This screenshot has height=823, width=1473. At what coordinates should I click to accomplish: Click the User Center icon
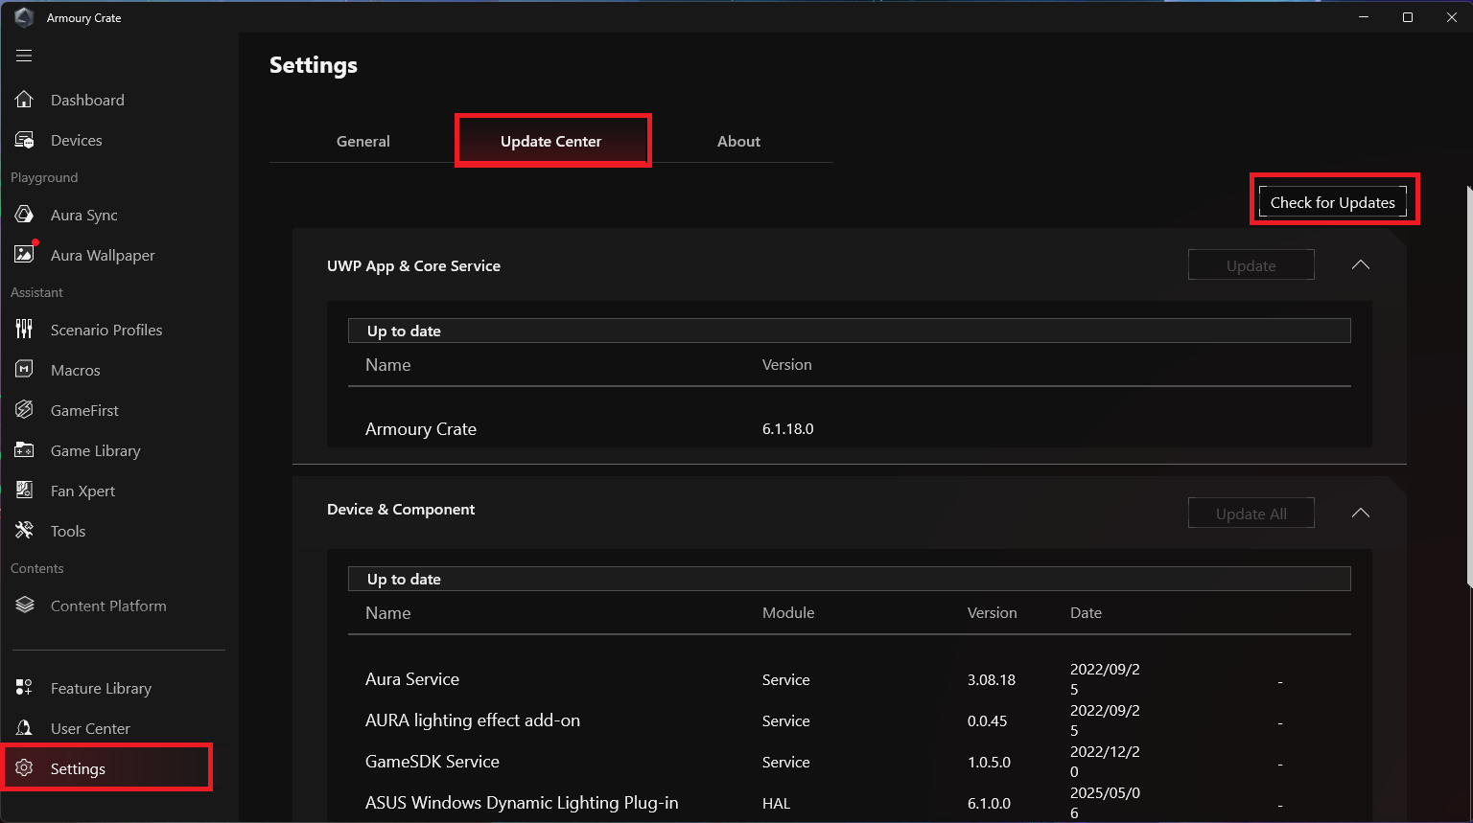(24, 728)
